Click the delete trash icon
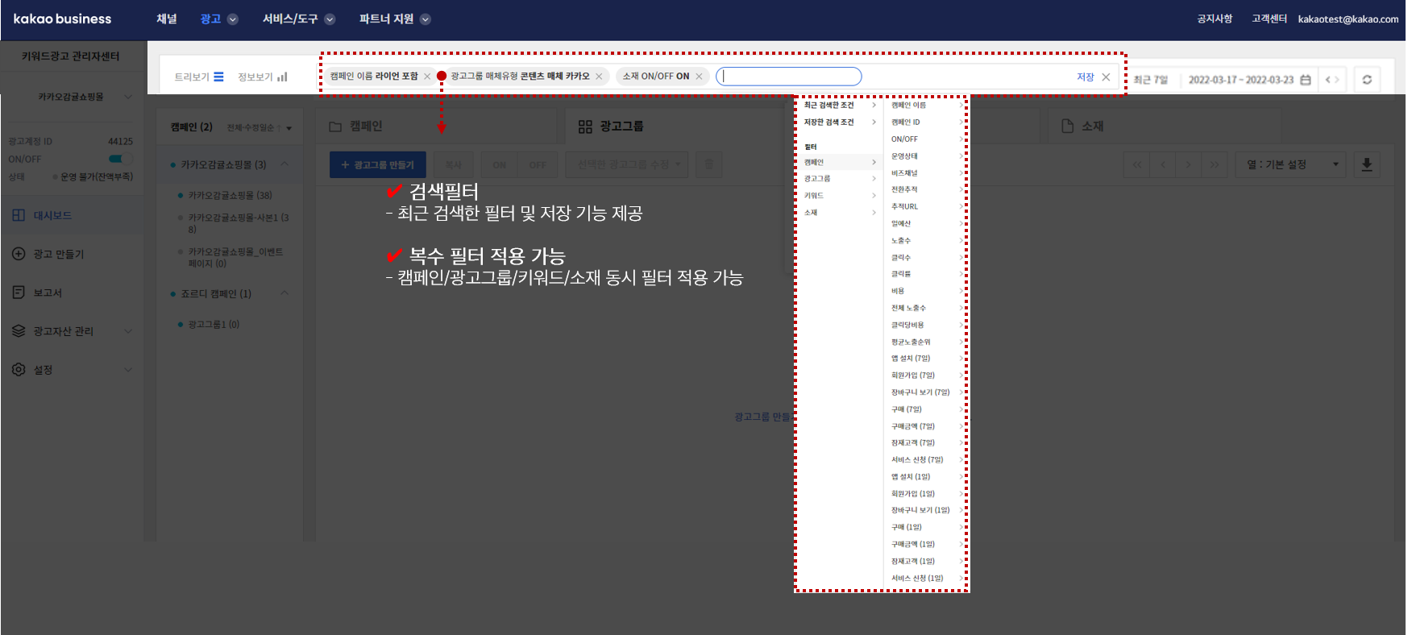The image size is (1412, 635). 708,164
